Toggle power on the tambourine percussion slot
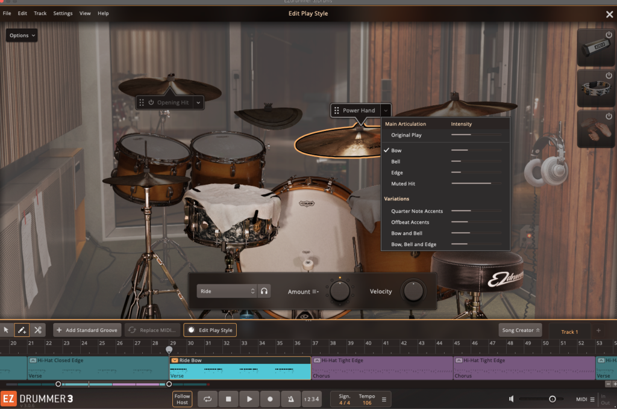 click(x=609, y=76)
